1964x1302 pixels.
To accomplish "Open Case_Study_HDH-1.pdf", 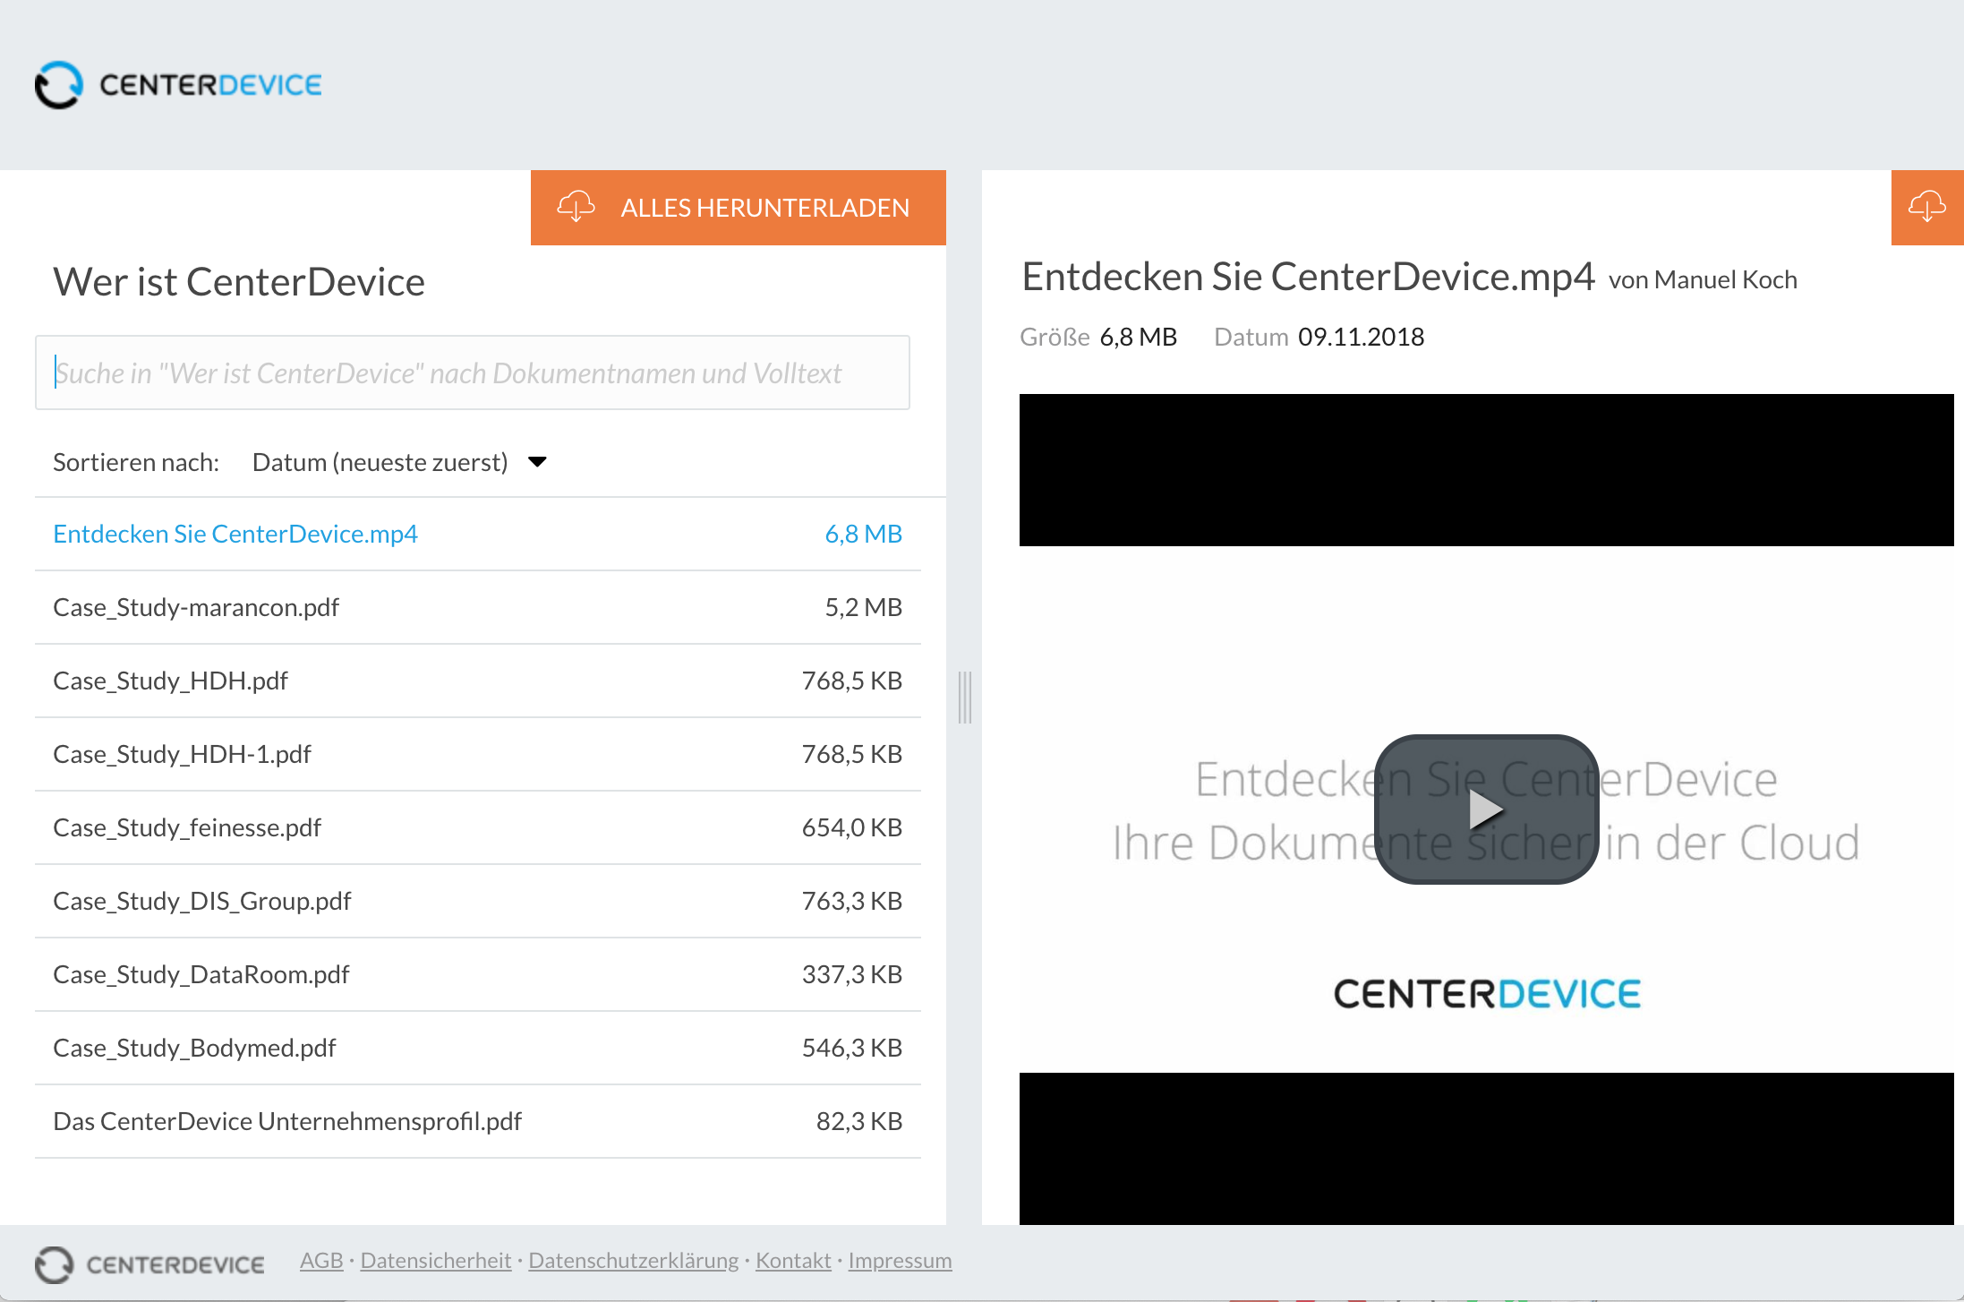I will 478,754.
